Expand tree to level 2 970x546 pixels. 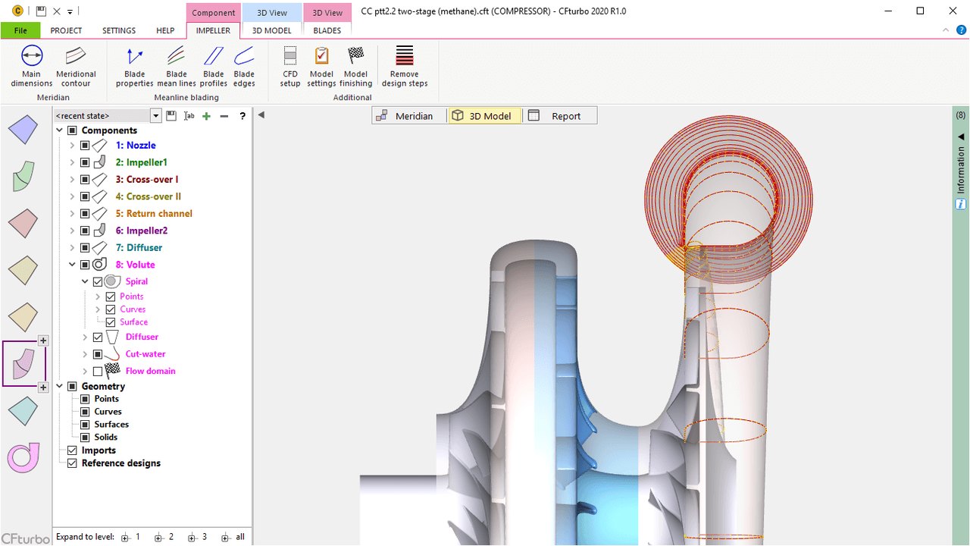click(x=164, y=537)
